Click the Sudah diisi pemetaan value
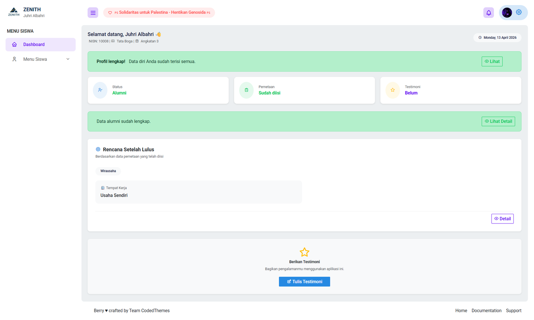This screenshot has height=320, width=534. coord(269,93)
